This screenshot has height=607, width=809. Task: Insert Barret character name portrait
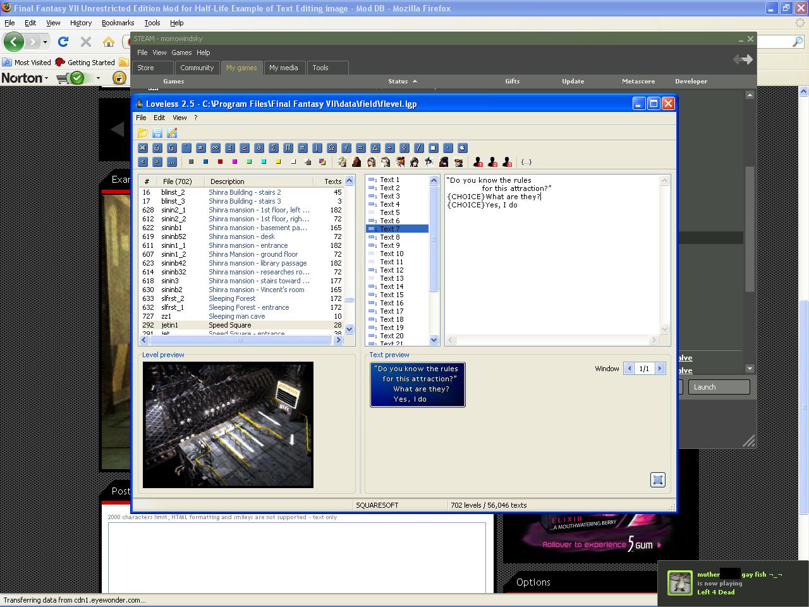(356, 162)
